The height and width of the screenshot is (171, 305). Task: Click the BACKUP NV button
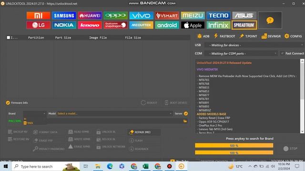(18, 132)
